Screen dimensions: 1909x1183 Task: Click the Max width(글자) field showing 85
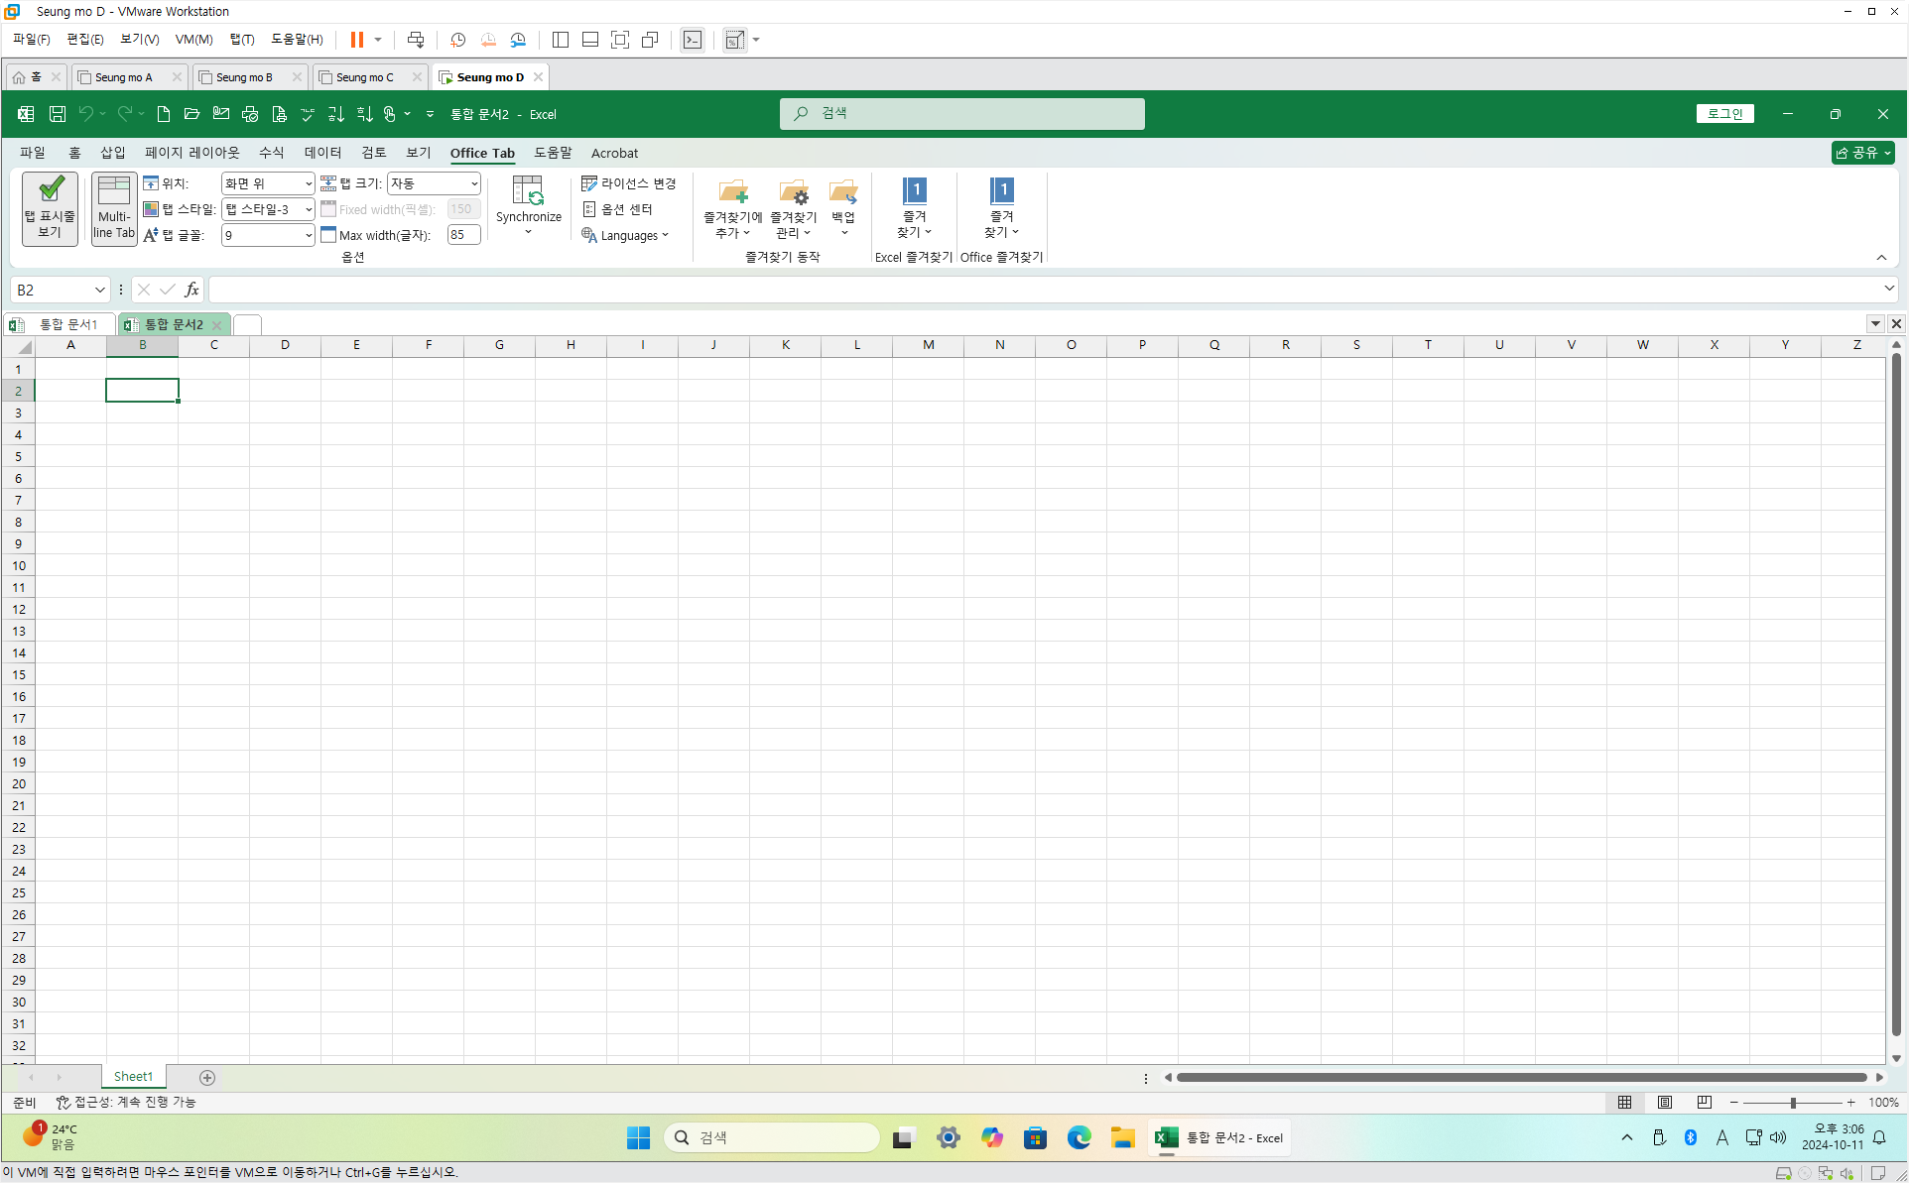(462, 235)
